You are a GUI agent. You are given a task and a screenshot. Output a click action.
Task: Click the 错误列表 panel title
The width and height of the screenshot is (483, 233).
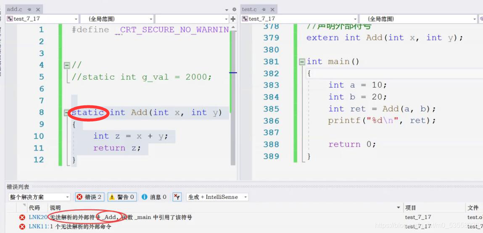click(18, 187)
